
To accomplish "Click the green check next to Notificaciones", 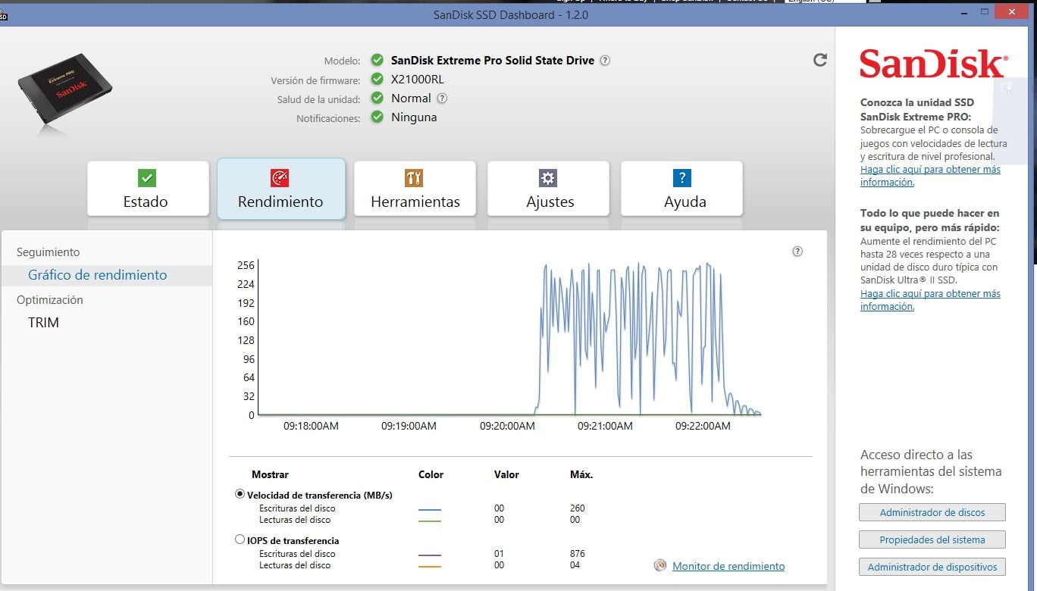I will point(377,117).
